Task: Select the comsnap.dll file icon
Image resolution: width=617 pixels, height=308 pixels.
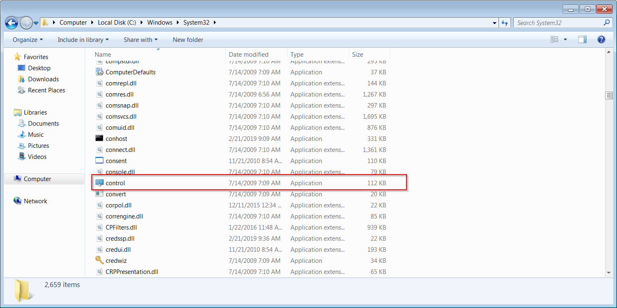Action: tap(99, 105)
